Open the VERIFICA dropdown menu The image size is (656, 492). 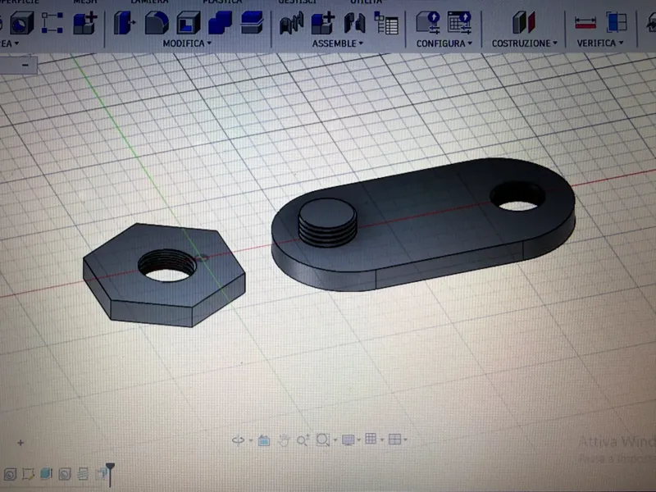pos(600,43)
